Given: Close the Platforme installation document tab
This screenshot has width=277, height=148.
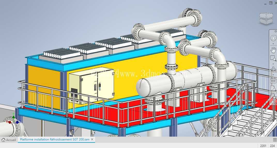Looking at the screenshot, I should (92, 139).
